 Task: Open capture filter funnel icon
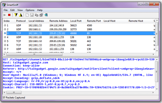point(16,15)
